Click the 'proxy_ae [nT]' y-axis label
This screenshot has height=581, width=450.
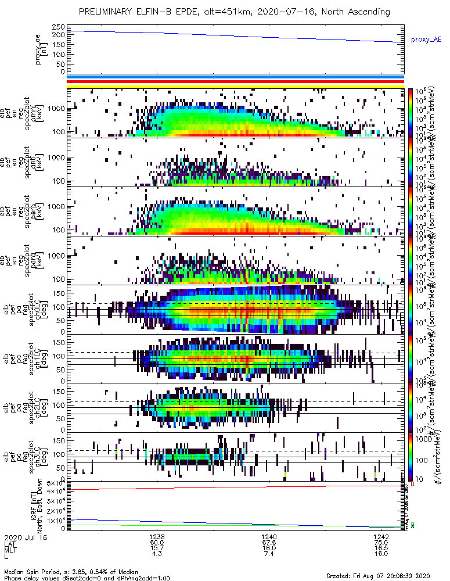(41, 49)
